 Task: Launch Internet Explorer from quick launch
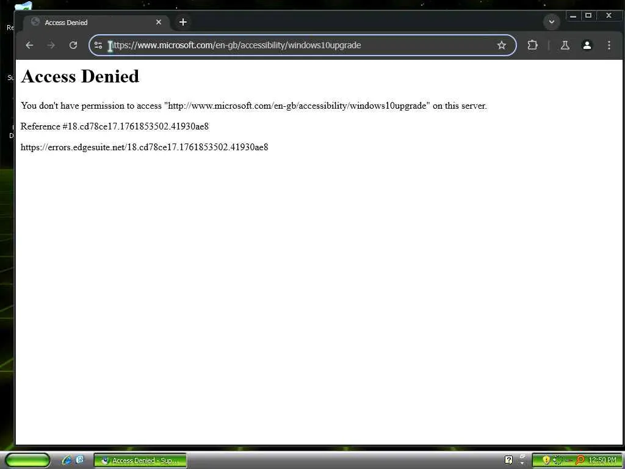pos(67,460)
